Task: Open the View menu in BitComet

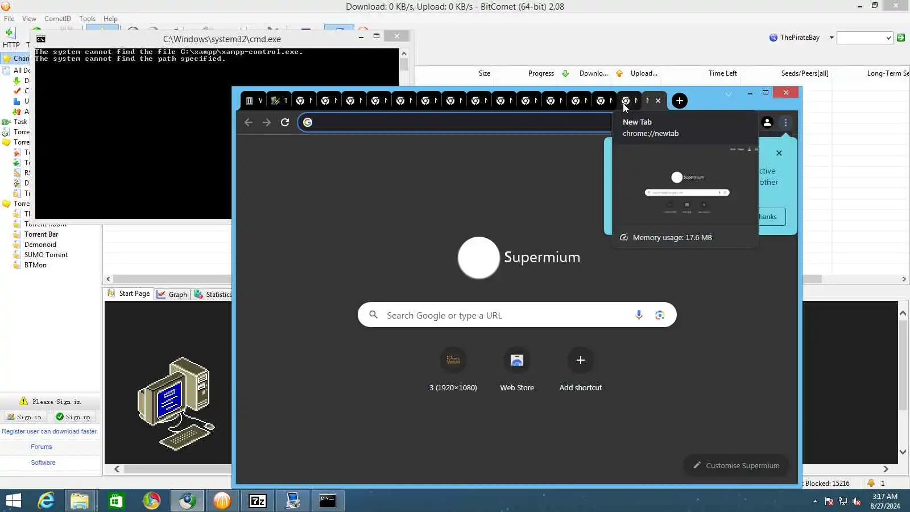Action: tap(29, 19)
